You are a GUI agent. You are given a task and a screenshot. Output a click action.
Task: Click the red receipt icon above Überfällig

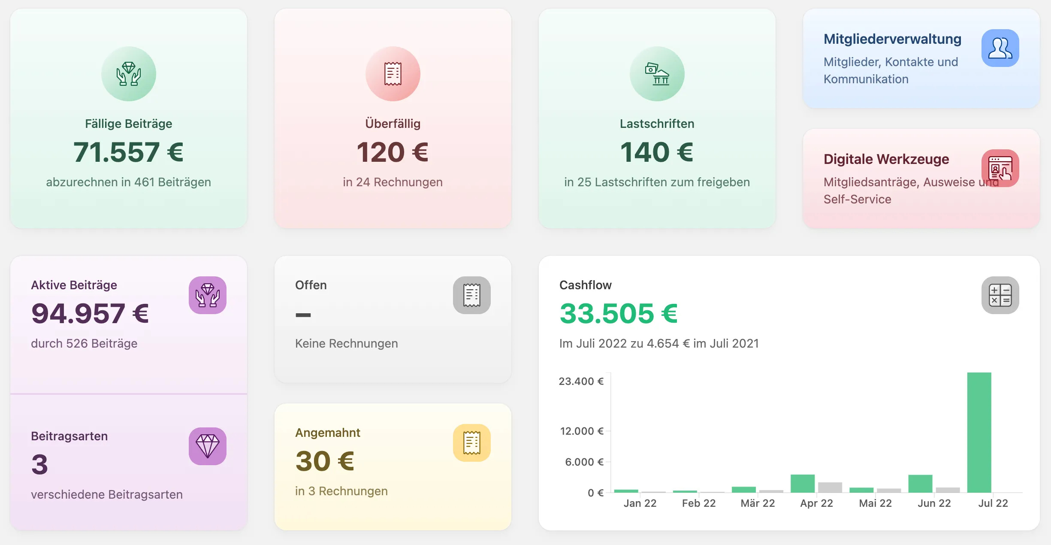click(x=393, y=74)
